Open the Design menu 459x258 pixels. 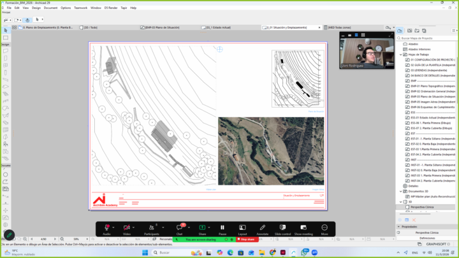point(36,8)
